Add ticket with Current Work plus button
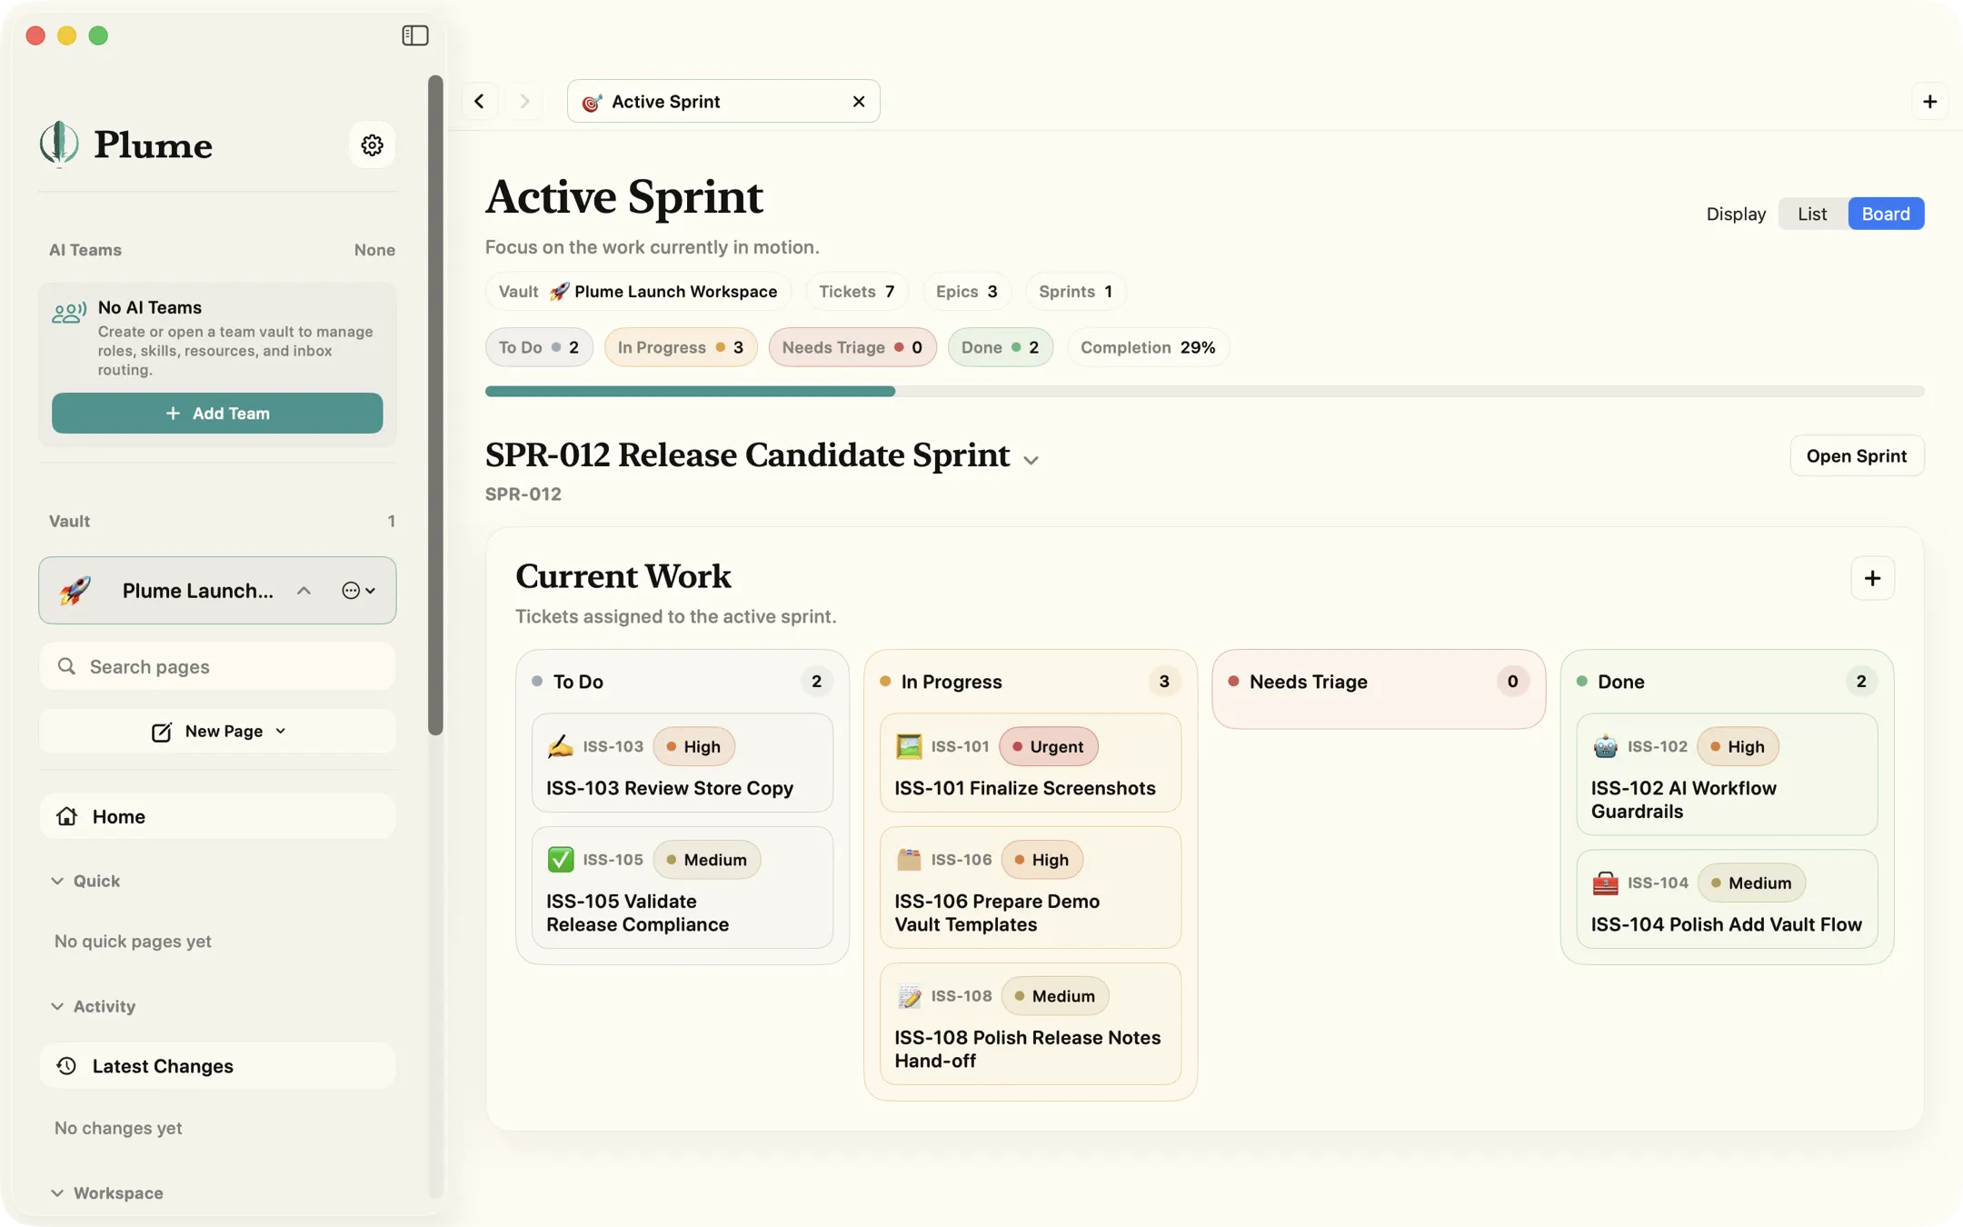 (1872, 578)
